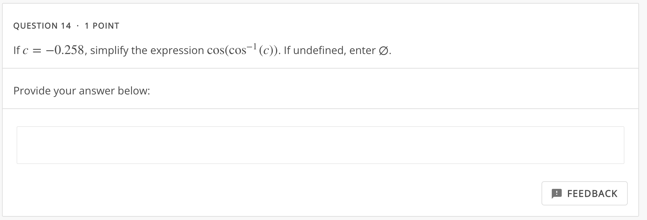
Task: Open the FEEDBACK dialog
Action: coord(585,193)
